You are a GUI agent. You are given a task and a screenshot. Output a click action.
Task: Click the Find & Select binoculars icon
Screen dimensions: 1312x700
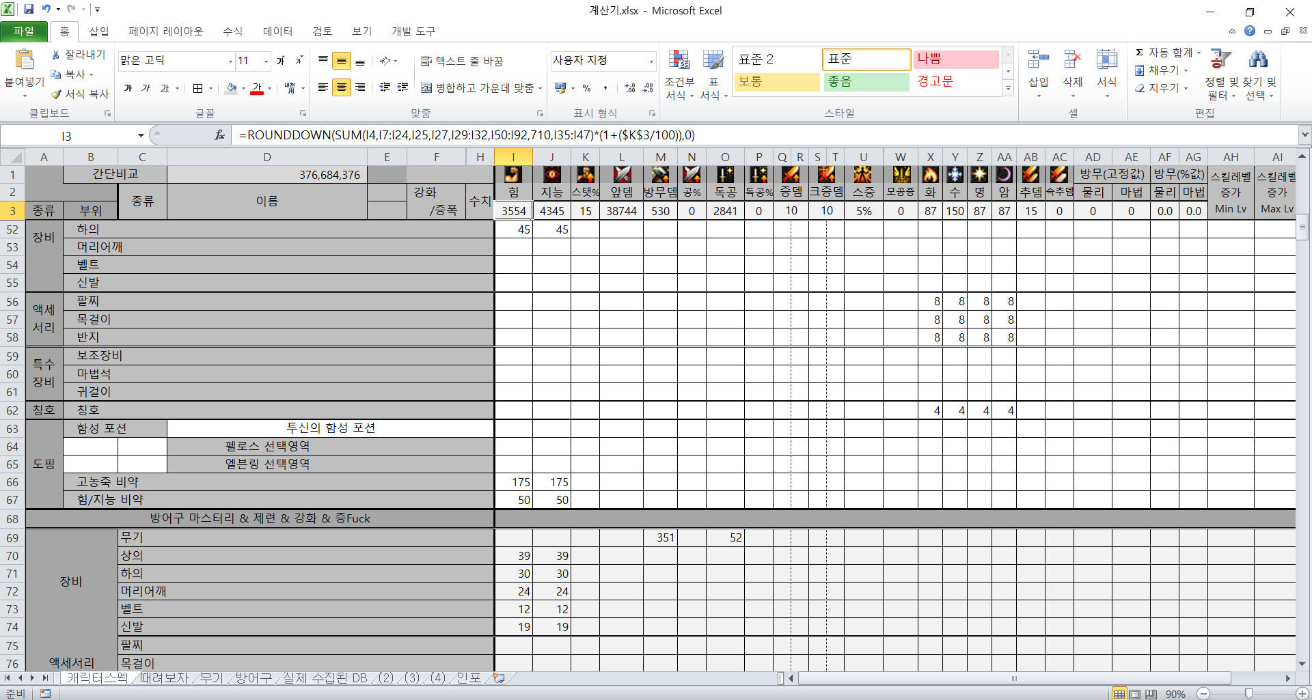(x=1258, y=60)
